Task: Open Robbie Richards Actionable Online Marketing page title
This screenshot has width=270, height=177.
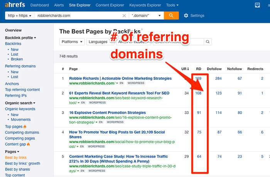Action: coord(120,79)
